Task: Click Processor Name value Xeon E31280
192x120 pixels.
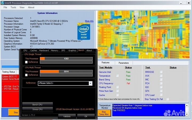Action: [49, 21]
